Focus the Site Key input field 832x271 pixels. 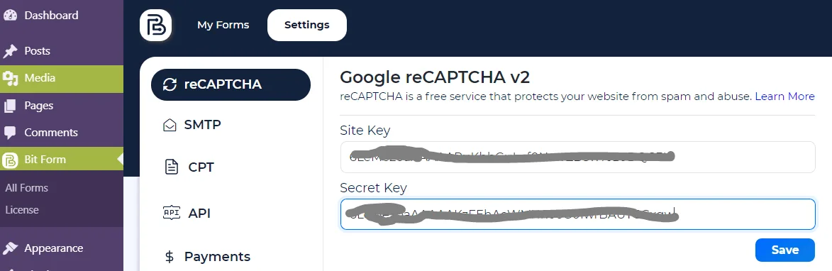[x=577, y=157]
